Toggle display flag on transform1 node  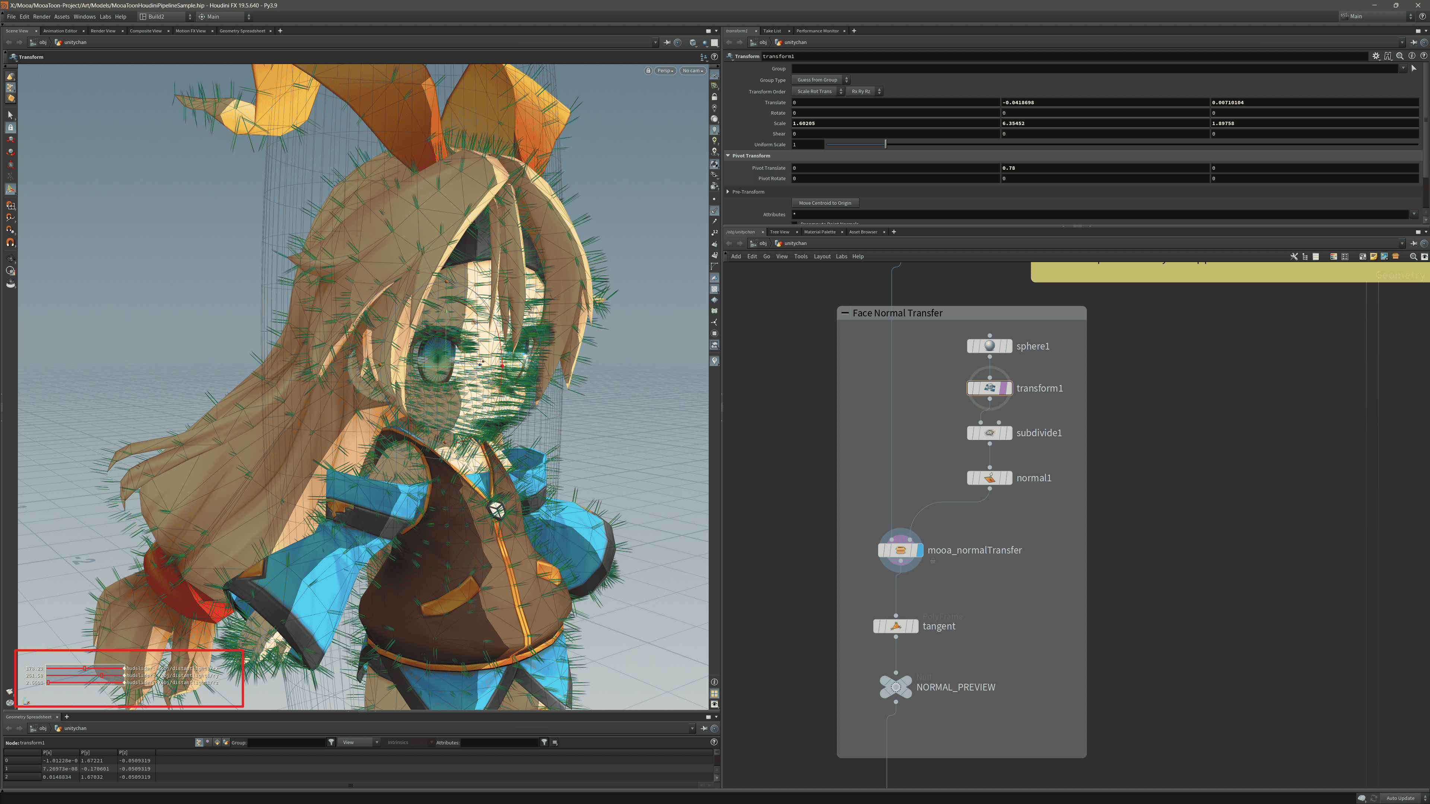tap(1009, 388)
